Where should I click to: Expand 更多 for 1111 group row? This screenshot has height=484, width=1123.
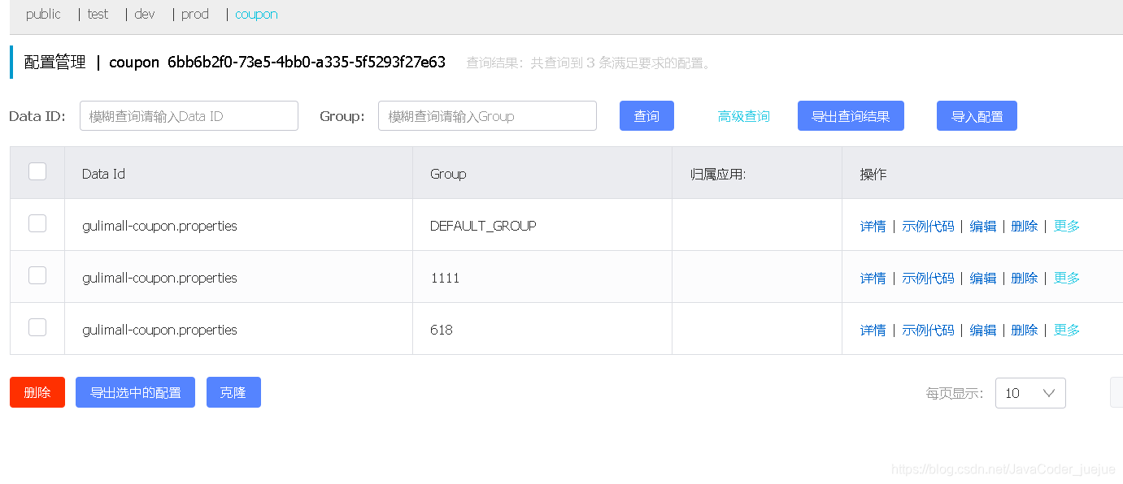(1067, 278)
